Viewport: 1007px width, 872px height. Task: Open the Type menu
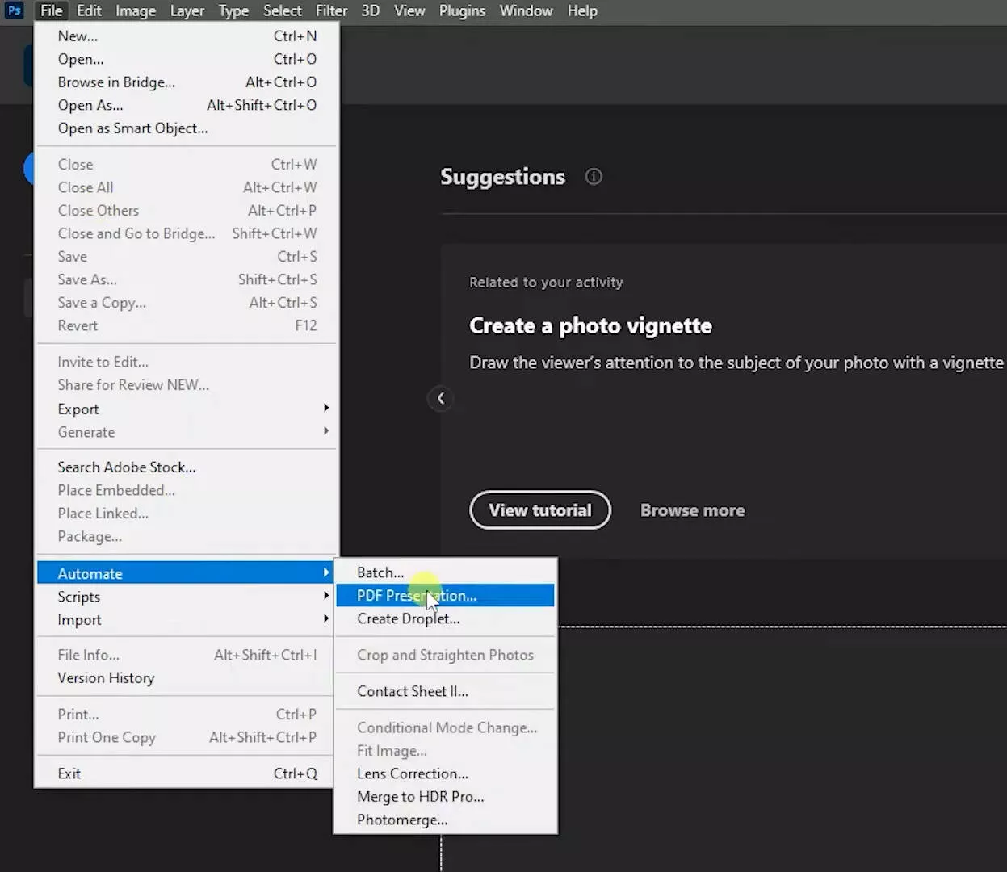(233, 10)
